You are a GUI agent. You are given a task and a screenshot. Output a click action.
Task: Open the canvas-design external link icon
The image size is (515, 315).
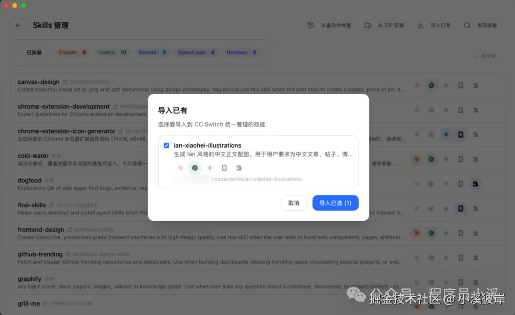65,81
